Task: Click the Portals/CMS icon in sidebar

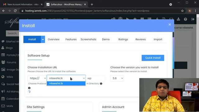Action: tap(3, 55)
